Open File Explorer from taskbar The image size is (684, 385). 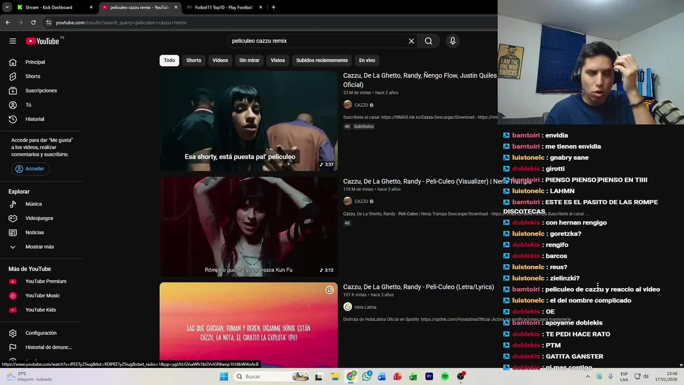pos(335,376)
